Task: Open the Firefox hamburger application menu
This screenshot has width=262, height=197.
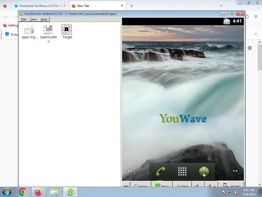Action: point(256,16)
